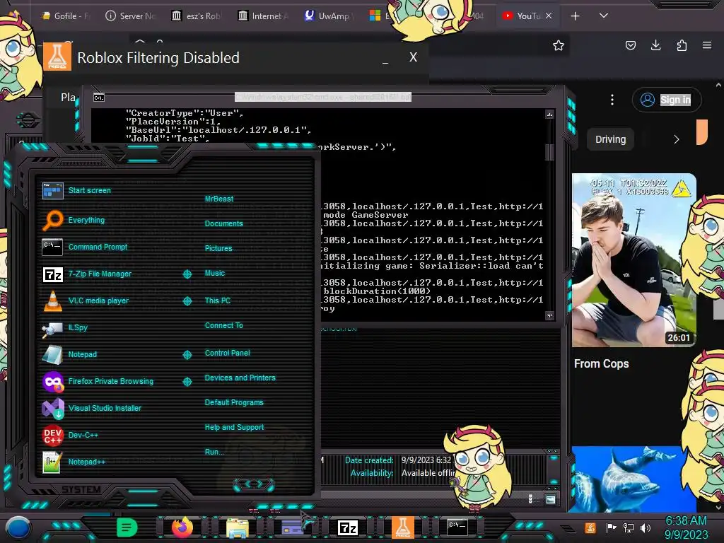Click the cmd window vertical scrollbar

(549, 215)
